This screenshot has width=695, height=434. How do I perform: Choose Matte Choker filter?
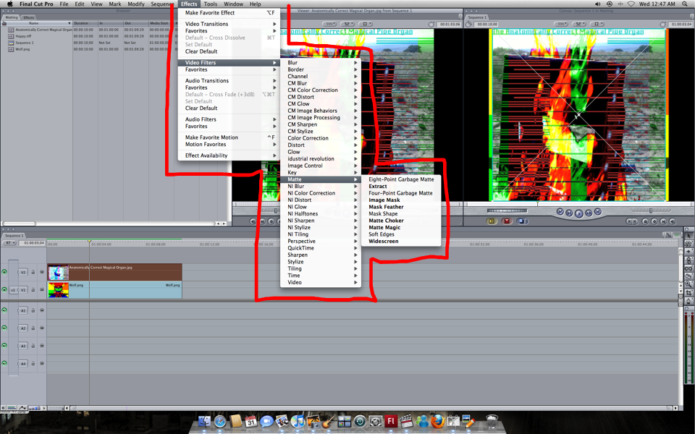click(x=401, y=221)
